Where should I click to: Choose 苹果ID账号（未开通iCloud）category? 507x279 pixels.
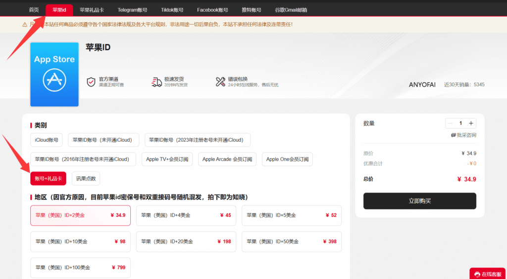click(x=103, y=140)
